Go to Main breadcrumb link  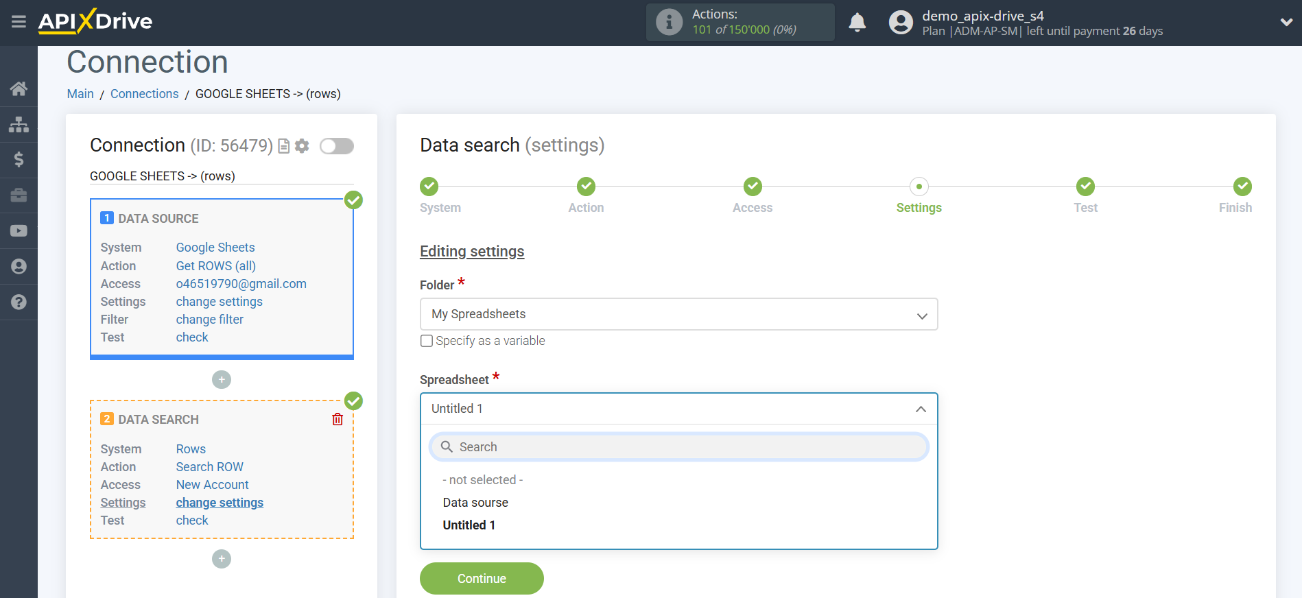coord(80,94)
